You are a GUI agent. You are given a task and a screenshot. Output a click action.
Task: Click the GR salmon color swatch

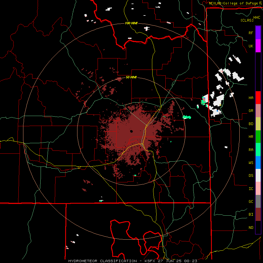click(x=258, y=111)
